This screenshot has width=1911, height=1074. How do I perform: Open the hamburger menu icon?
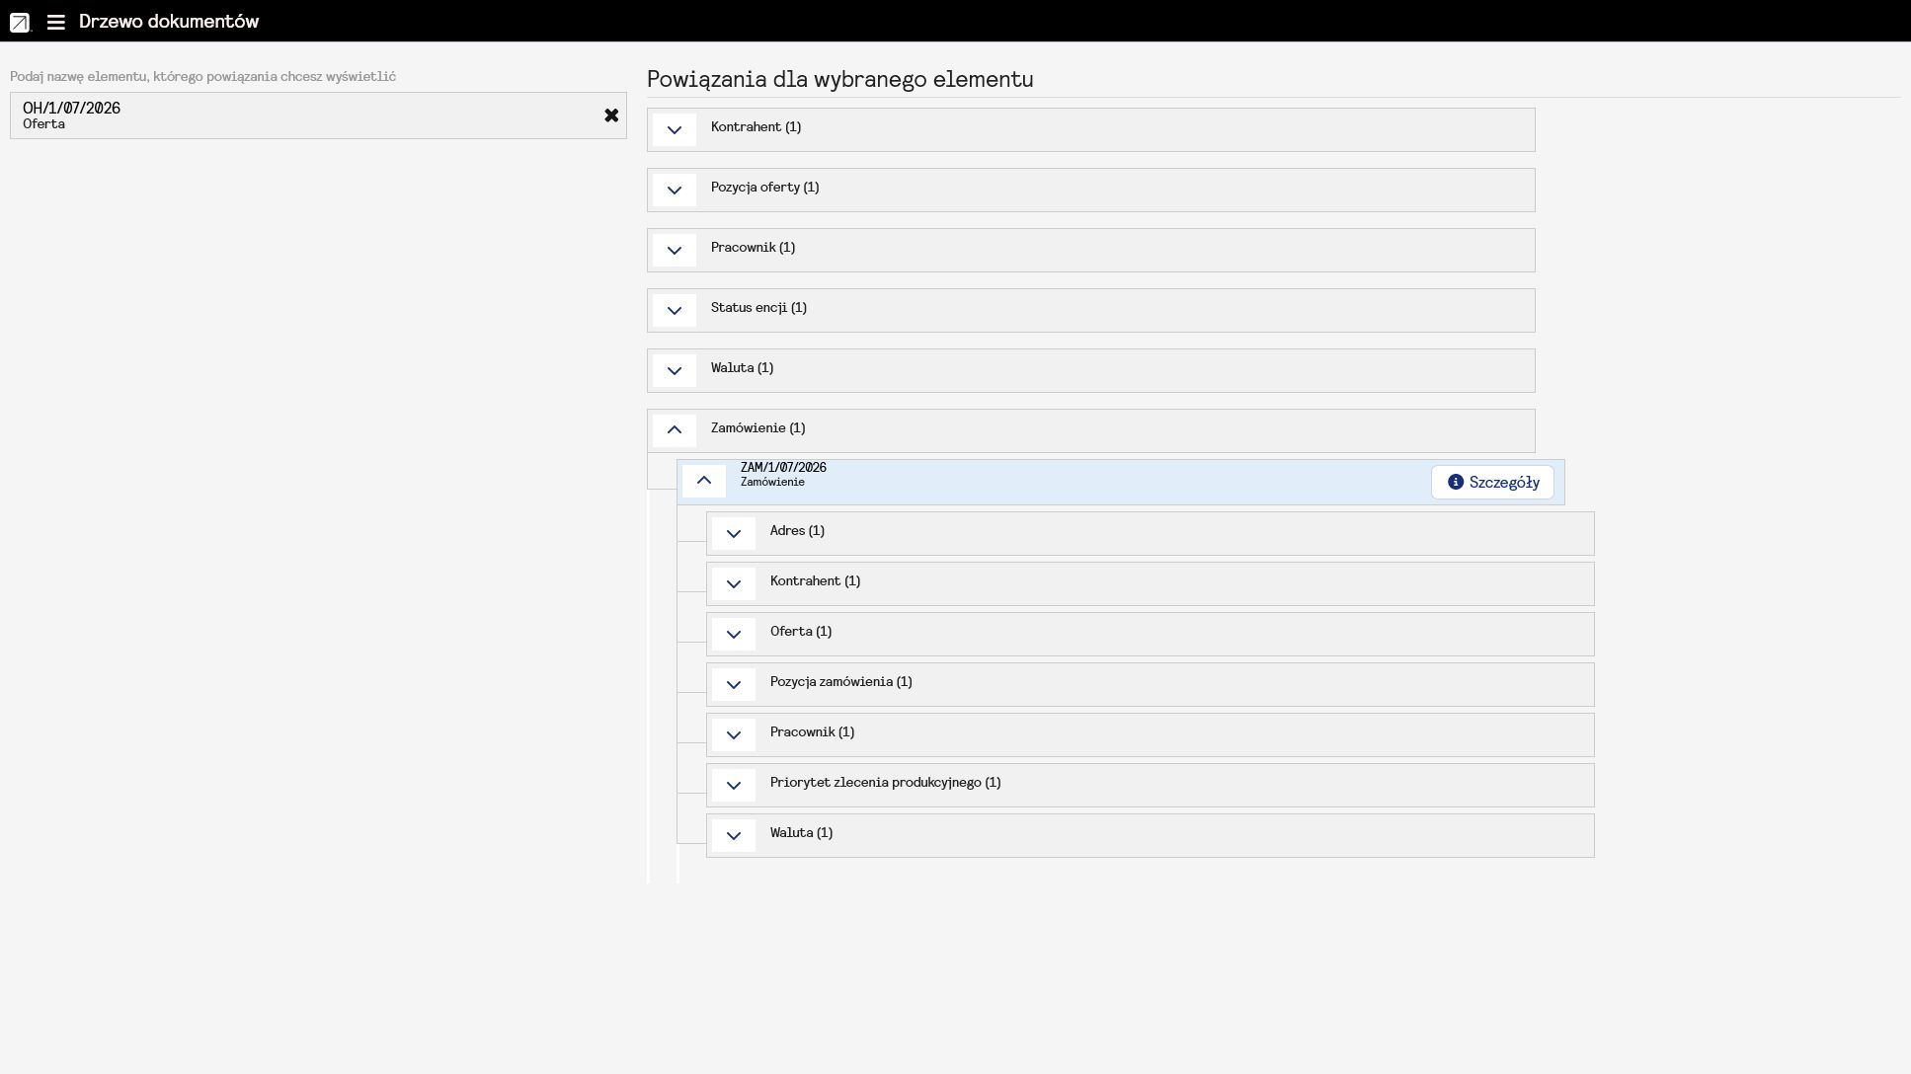(x=56, y=22)
